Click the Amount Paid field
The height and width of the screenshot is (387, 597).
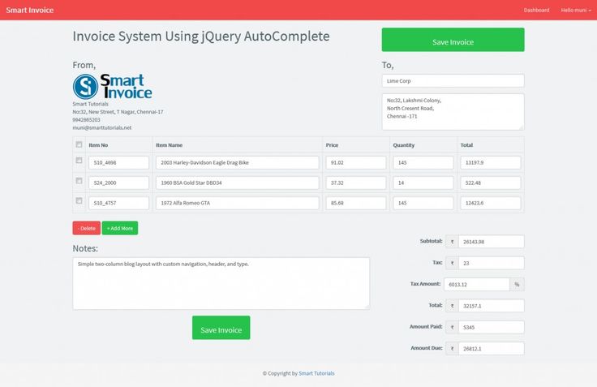point(492,327)
